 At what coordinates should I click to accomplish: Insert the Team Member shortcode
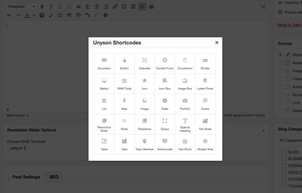pyautogui.click(x=145, y=145)
